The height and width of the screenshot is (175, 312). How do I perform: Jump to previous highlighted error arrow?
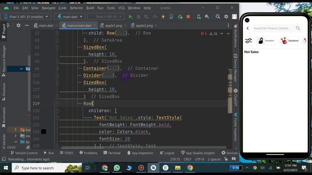tap(222, 34)
